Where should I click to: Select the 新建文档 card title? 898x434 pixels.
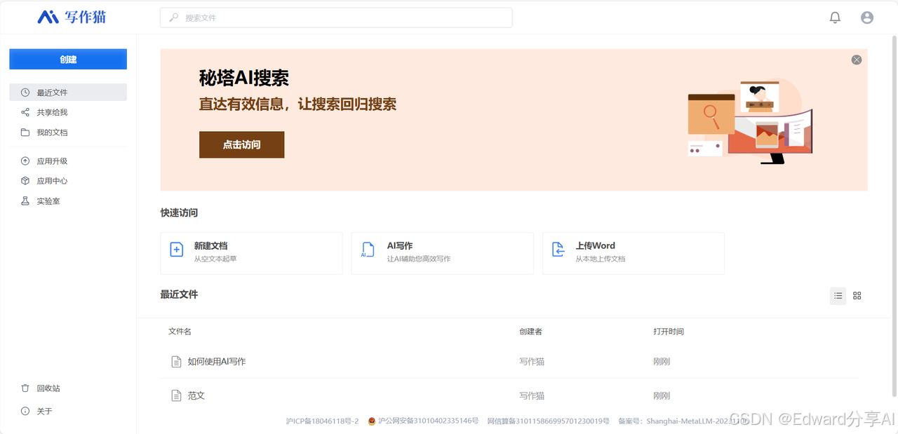pyautogui.click(x=210, y=246)
